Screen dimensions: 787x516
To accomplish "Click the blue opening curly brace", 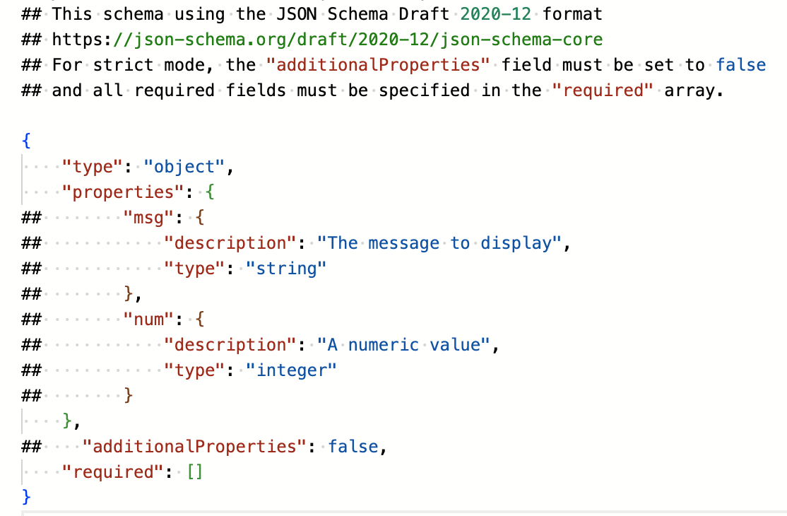I will point(27,141).
